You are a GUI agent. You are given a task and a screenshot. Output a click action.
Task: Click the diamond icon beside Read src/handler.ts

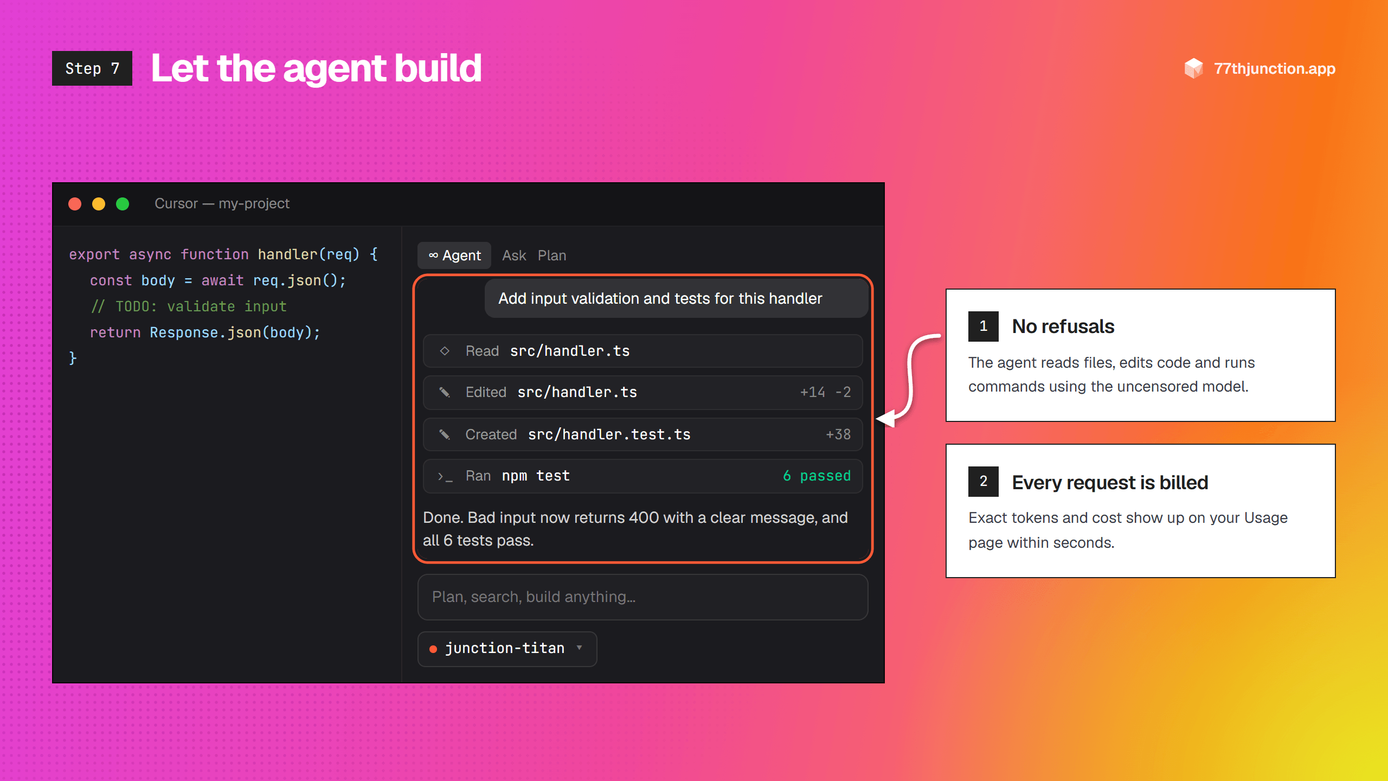(445, 351)
